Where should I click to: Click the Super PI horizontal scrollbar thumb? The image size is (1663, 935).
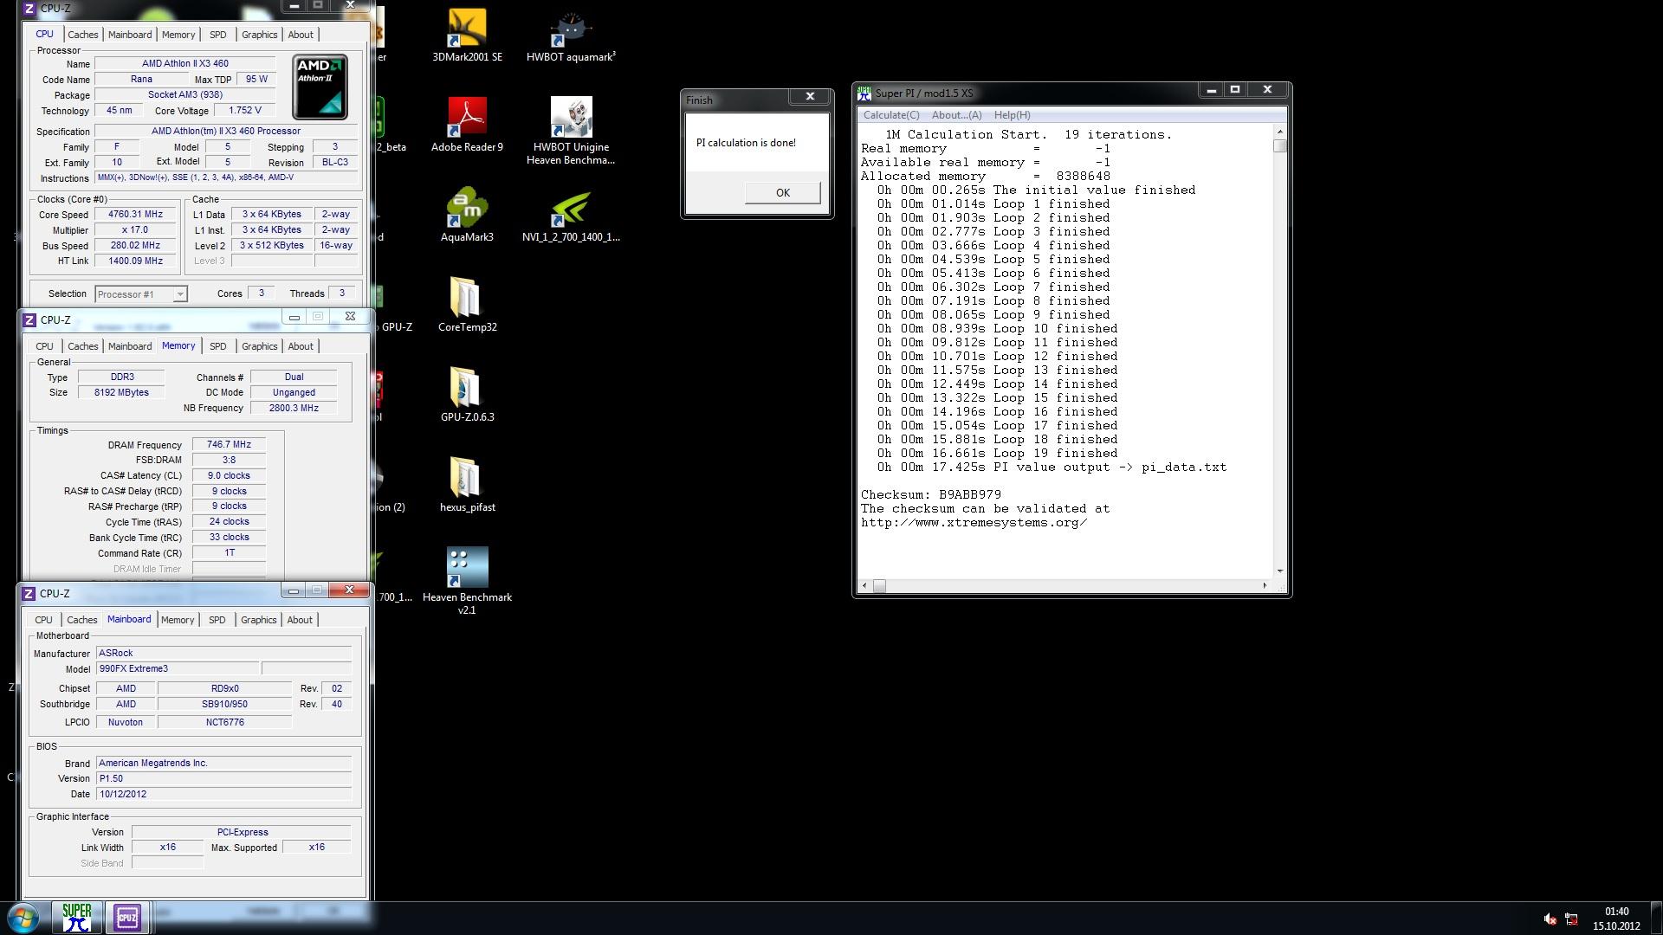pyautogui.click(x=879, y=586)
